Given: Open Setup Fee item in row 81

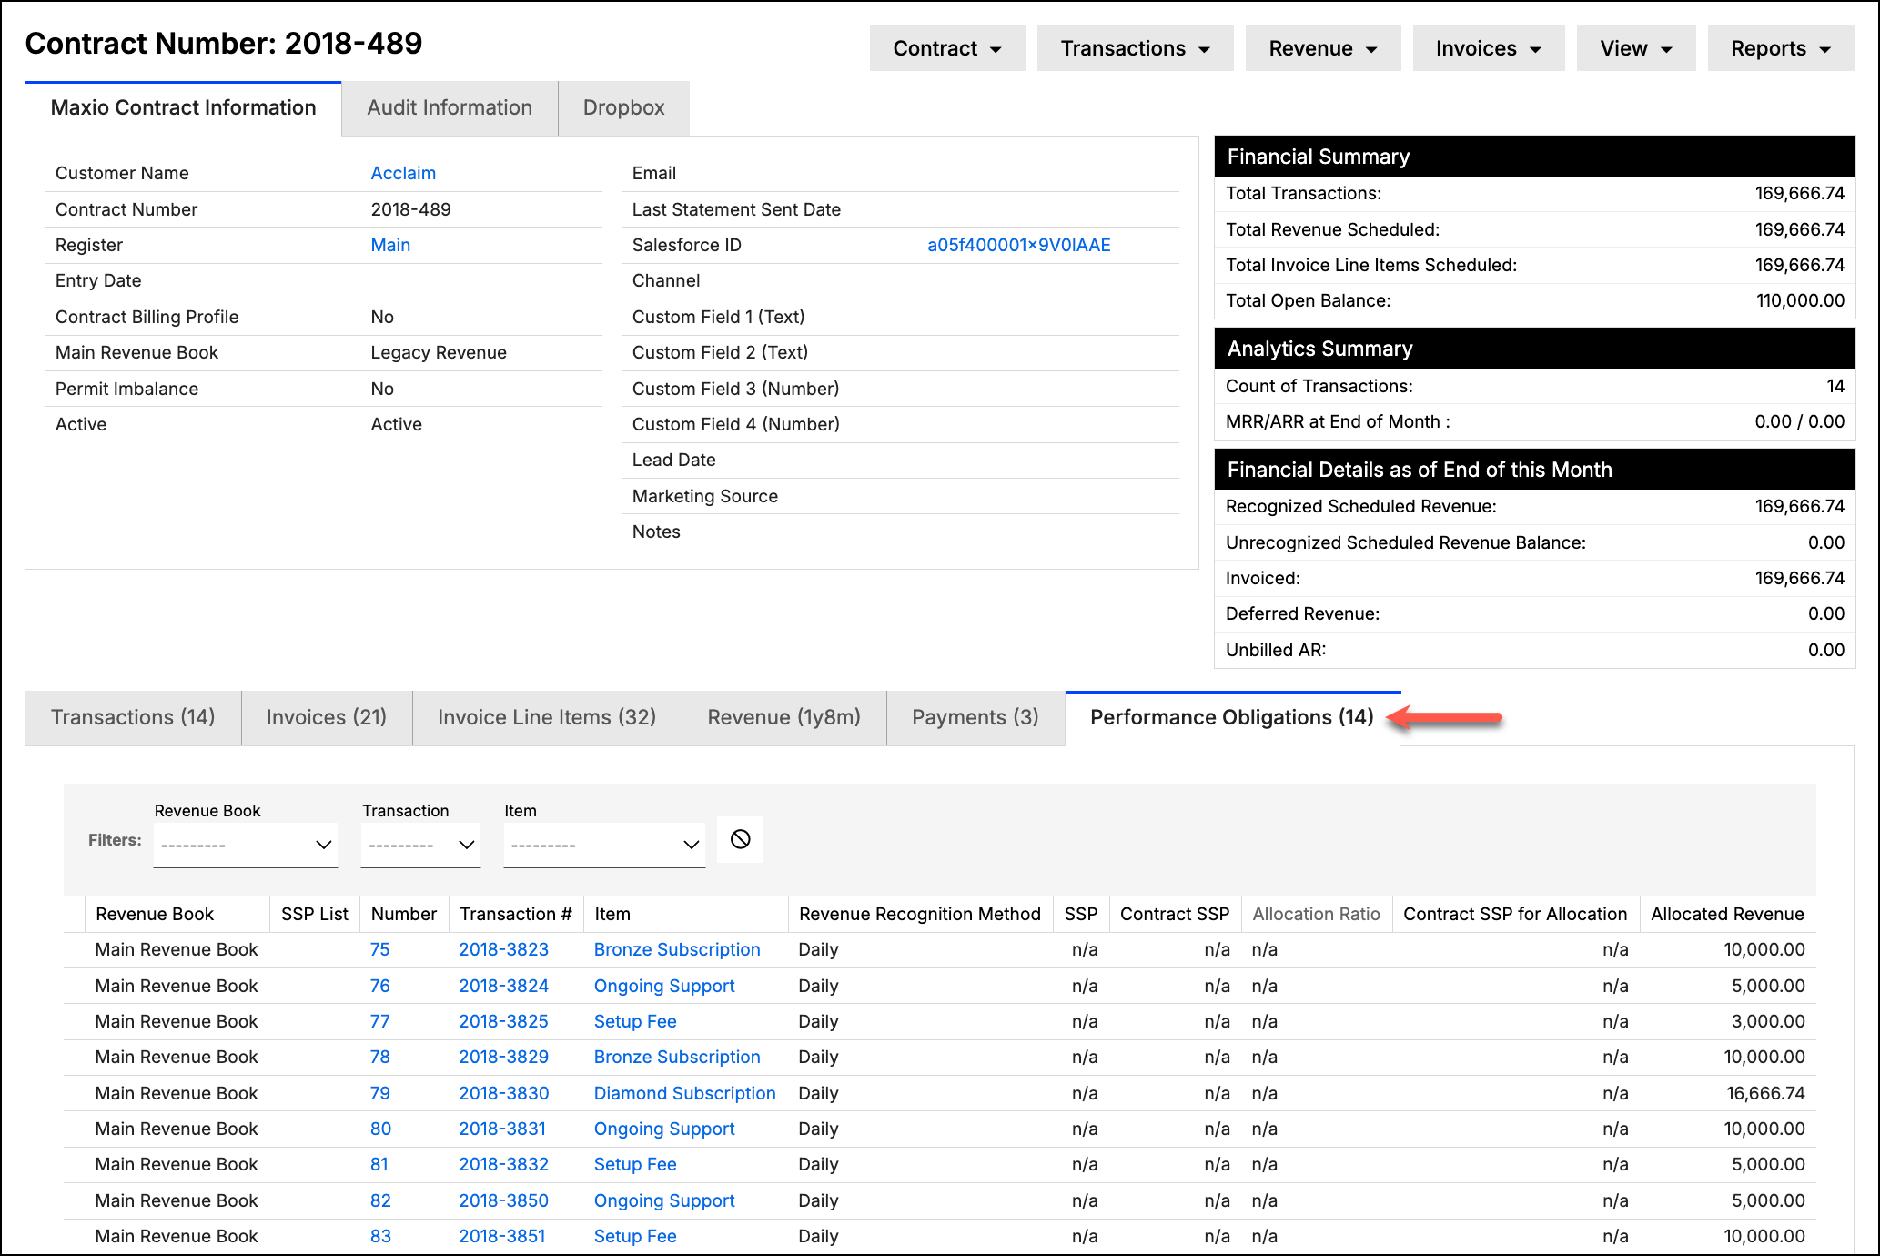Looking at the screenshot, I should pyautogui.click(x=635, y=1164).
